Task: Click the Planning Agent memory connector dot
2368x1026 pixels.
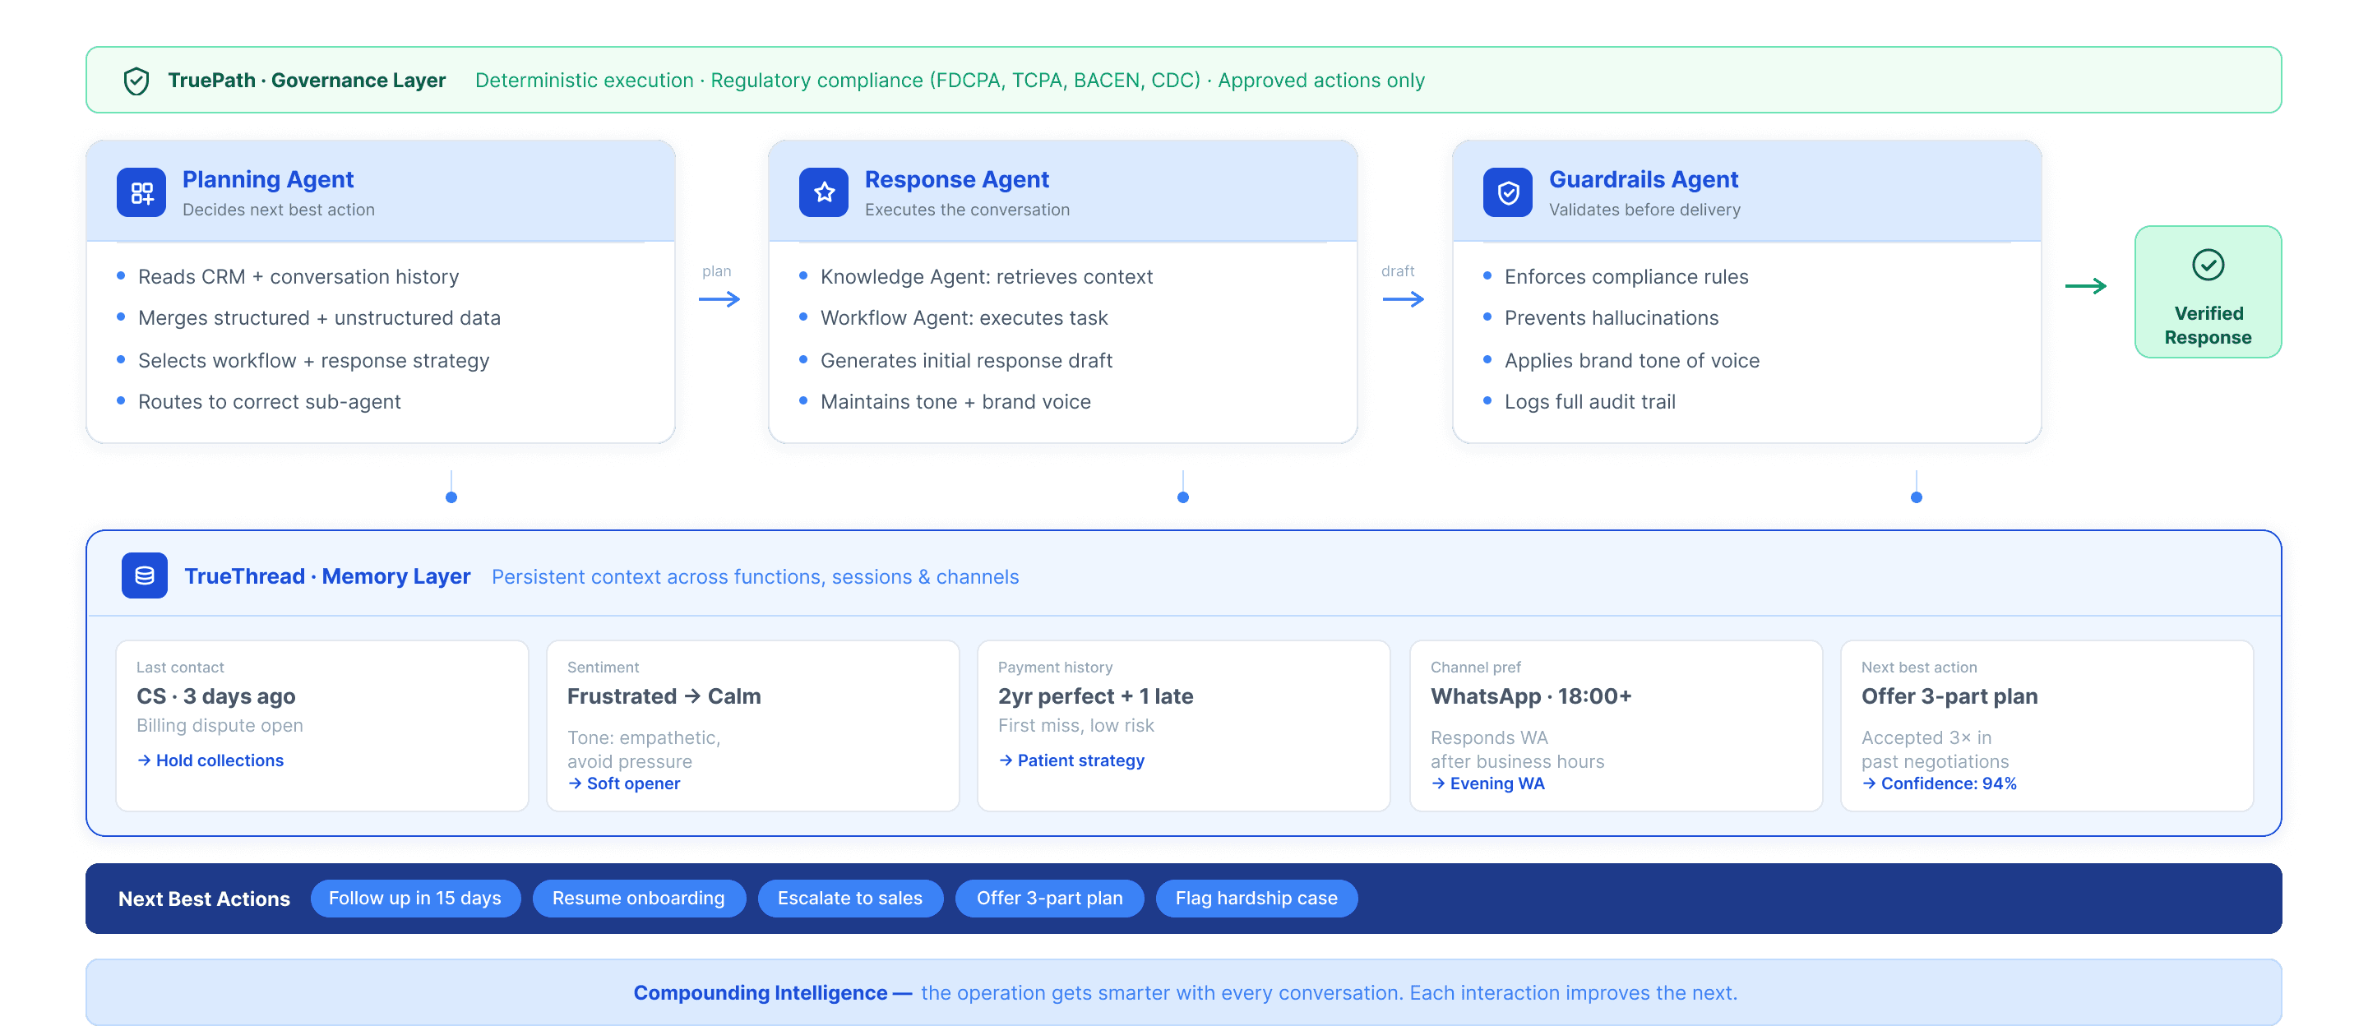Action: [x=451, y=497]
